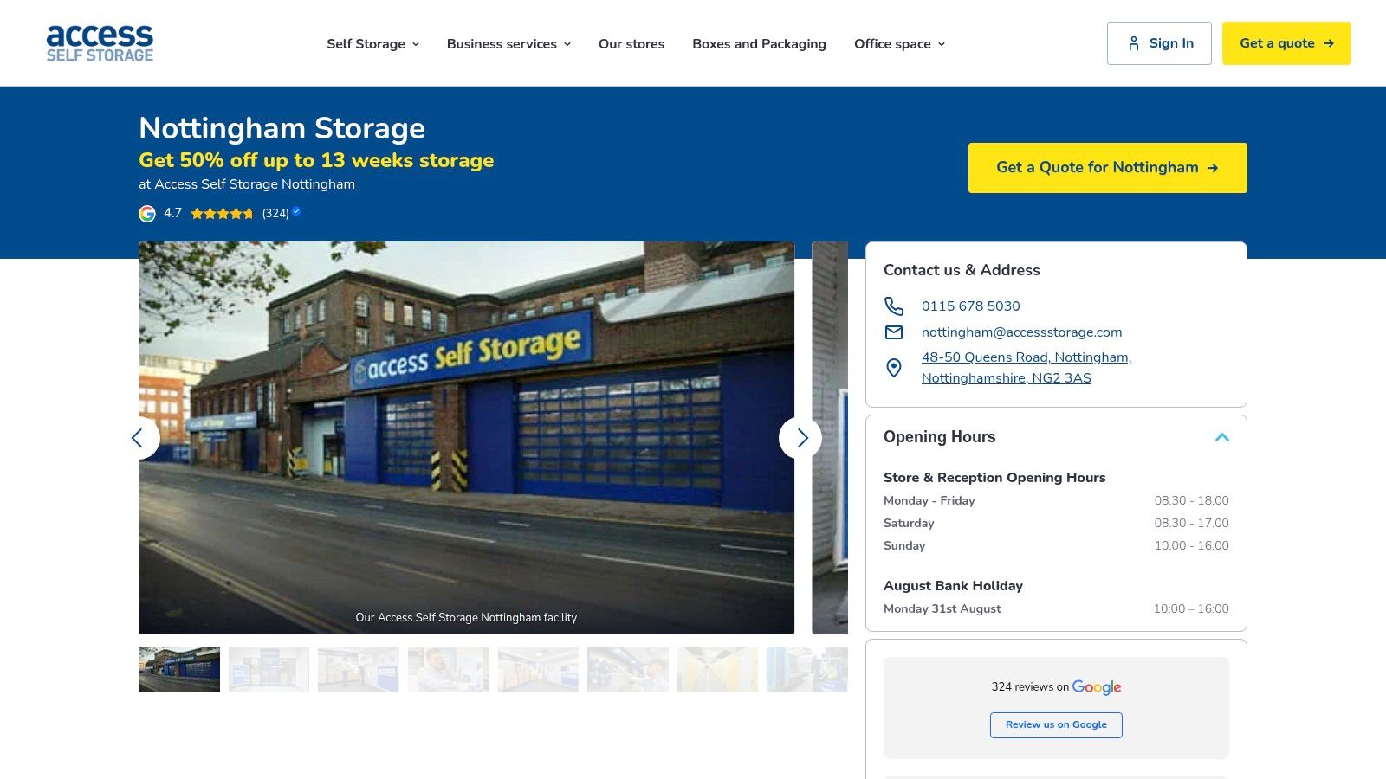Click the 'Monday - Friday' hours row
1386x779 pixels.
pos(1056,500)
